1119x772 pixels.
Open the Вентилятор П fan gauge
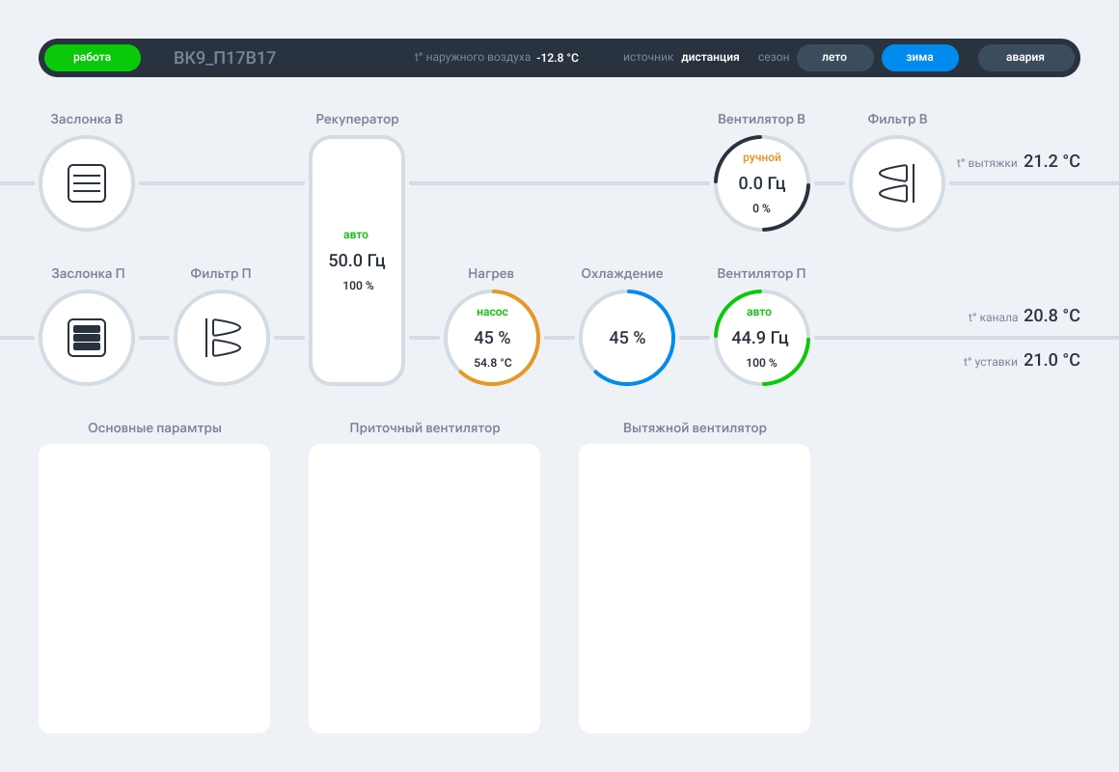(x=762, y=338)
